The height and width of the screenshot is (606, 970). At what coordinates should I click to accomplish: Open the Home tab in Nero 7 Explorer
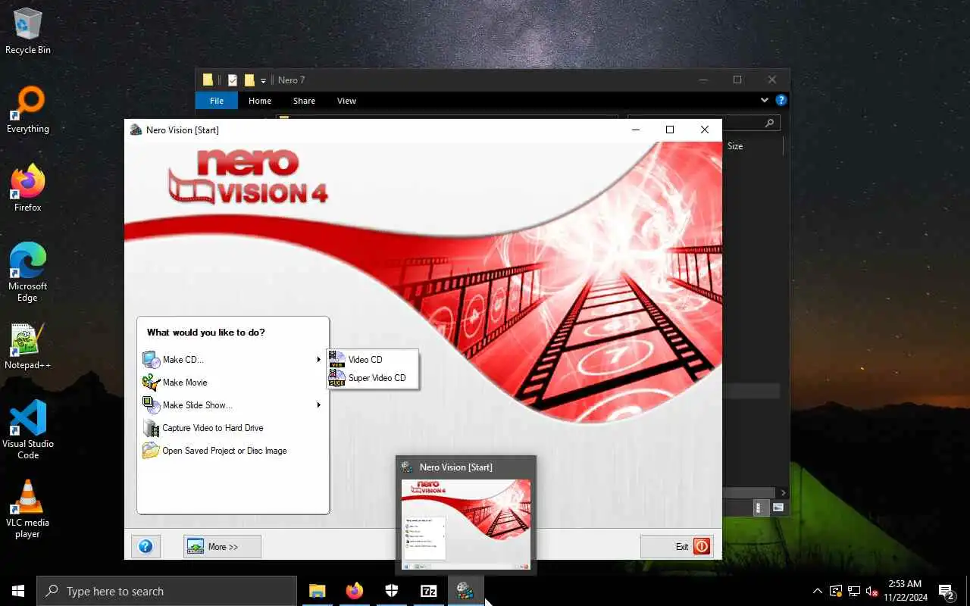click(260, 101)
